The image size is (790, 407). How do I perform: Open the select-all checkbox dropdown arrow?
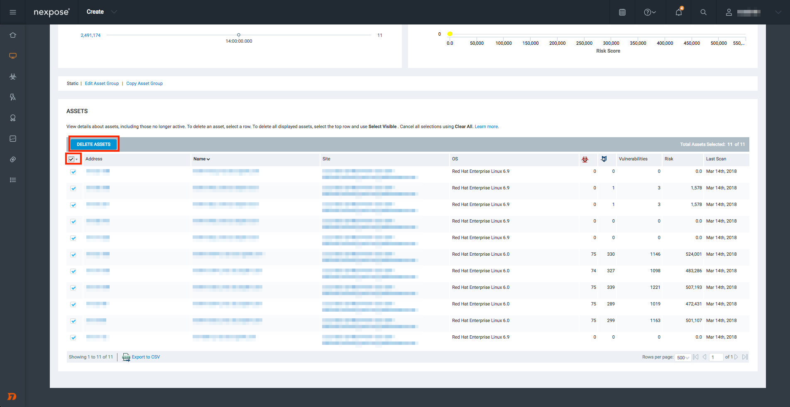(77, 160)
